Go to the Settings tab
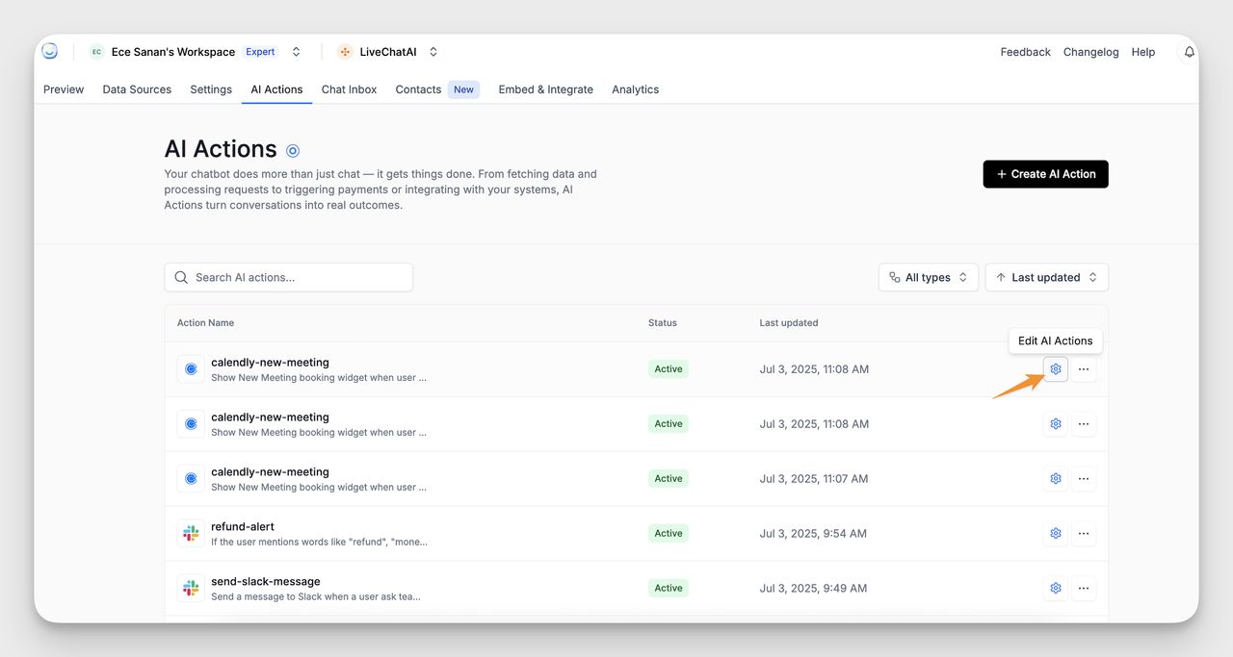Viewport: 1233px width, 657px height. coord(211,89)
